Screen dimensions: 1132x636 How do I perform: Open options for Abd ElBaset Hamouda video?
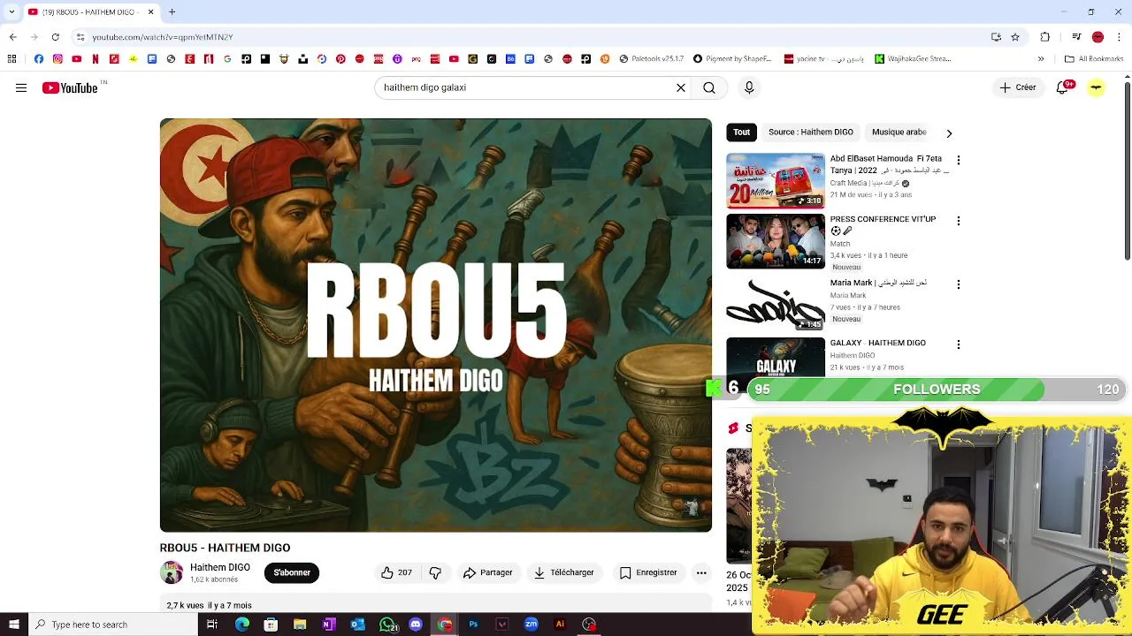tap(959, 161)
